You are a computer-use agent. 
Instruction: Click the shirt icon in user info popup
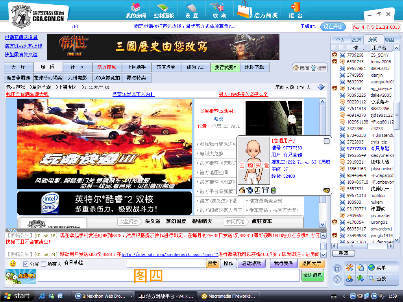pyautogui.click(x=266, y=190)
